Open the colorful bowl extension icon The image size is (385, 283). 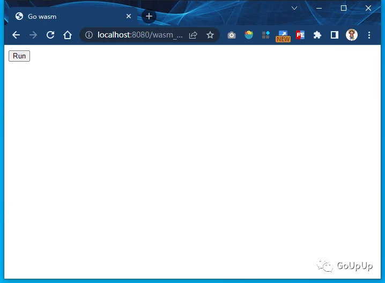click(x=249, y=35)
